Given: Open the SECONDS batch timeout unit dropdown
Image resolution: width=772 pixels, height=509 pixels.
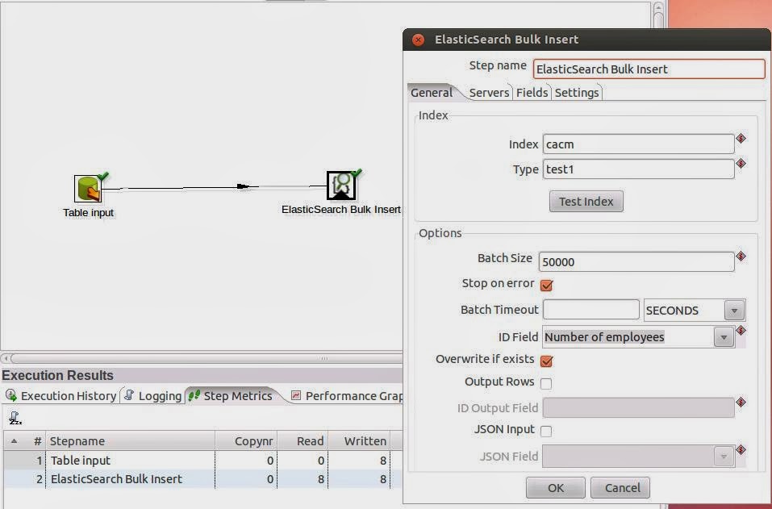Looking at the screenshot, I should coord(732,310).
